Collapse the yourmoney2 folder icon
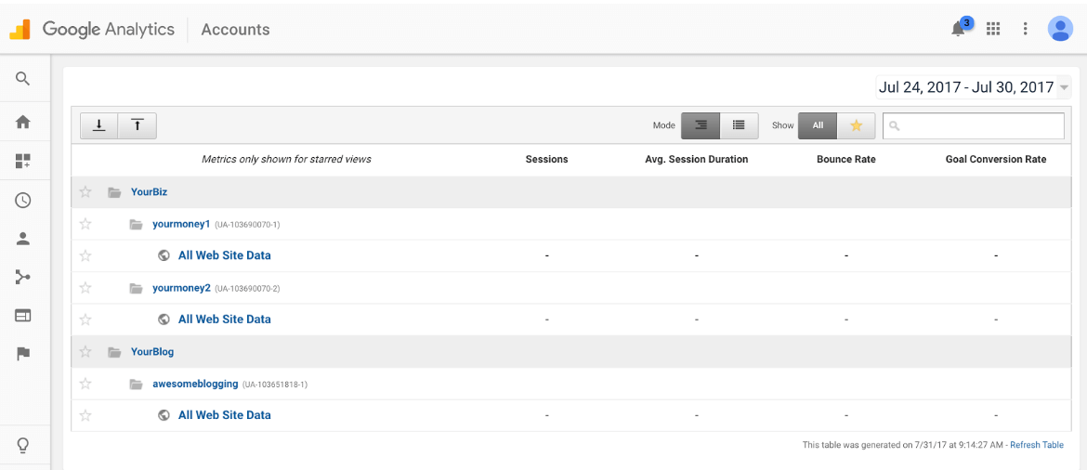This screenshot has width=1087, height=470. click(137, 288)
